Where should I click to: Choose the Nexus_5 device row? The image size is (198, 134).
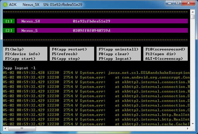pyautogui.click(x=102, y=30)
